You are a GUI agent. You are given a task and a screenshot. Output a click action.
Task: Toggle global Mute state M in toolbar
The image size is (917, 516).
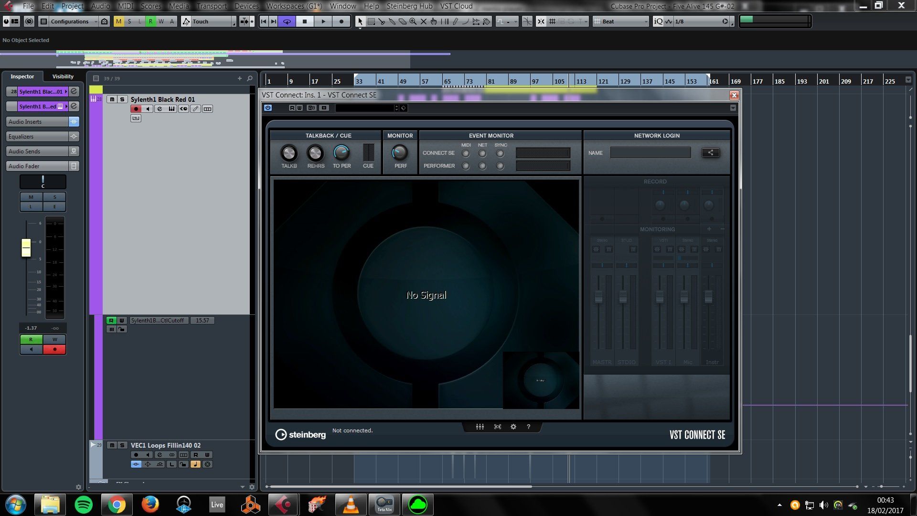pos(118,21)
